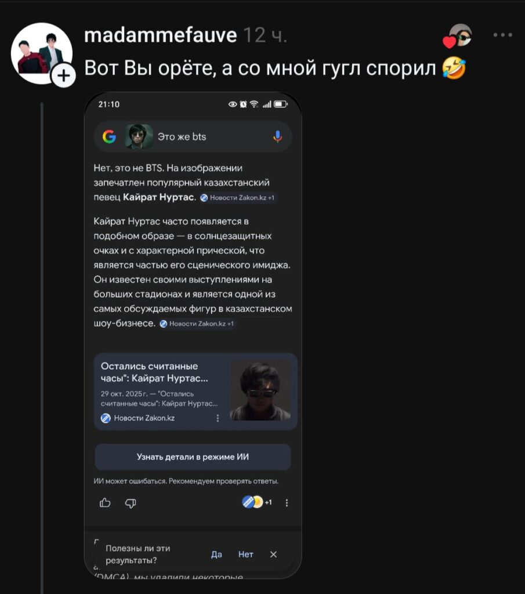Image resolution: width=525 pixels, height=594 pixels.
Task: Click the heart reaction icon on comment
Action: (x=450, y=42)
